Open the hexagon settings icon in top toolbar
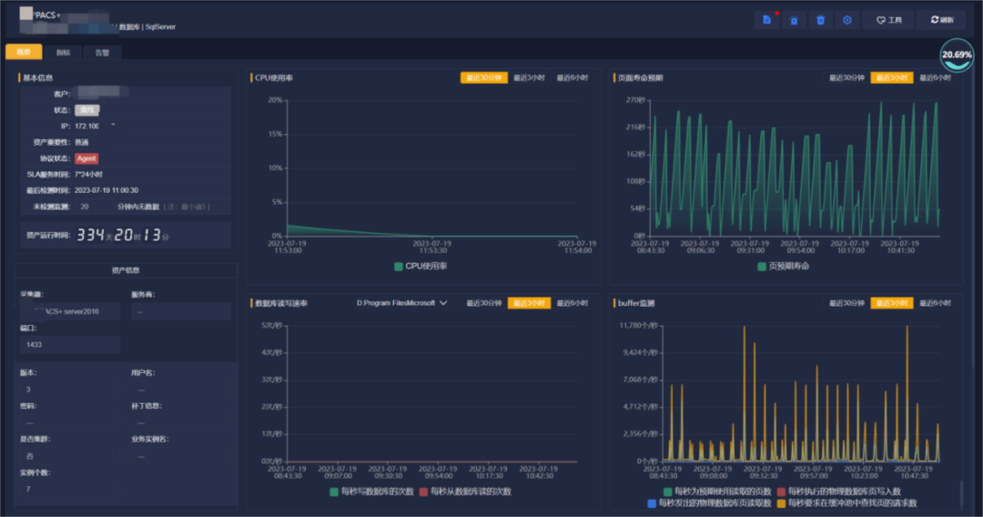The width and height of the screenshot is (983, 517). tap(847, 20)
